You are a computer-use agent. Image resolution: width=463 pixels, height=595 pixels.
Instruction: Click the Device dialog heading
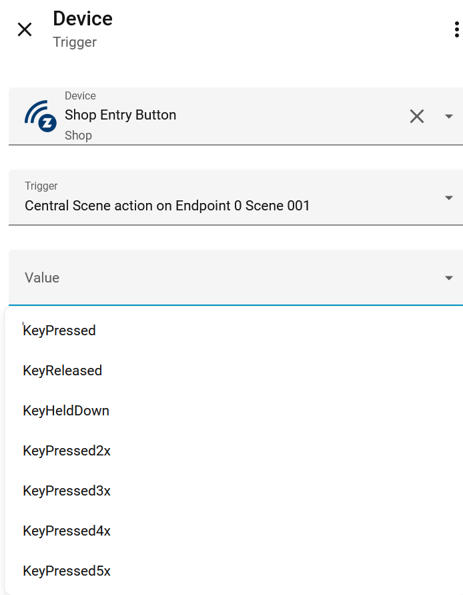(83, 19)
